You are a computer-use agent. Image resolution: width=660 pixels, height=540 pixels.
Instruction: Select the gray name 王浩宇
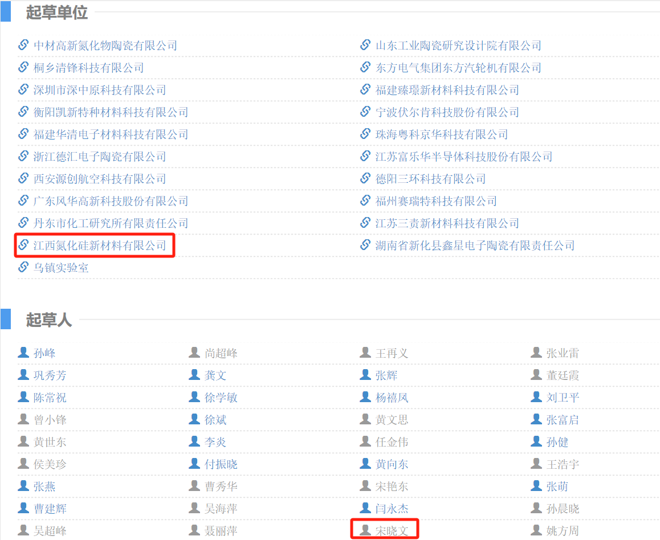point(563,464)
